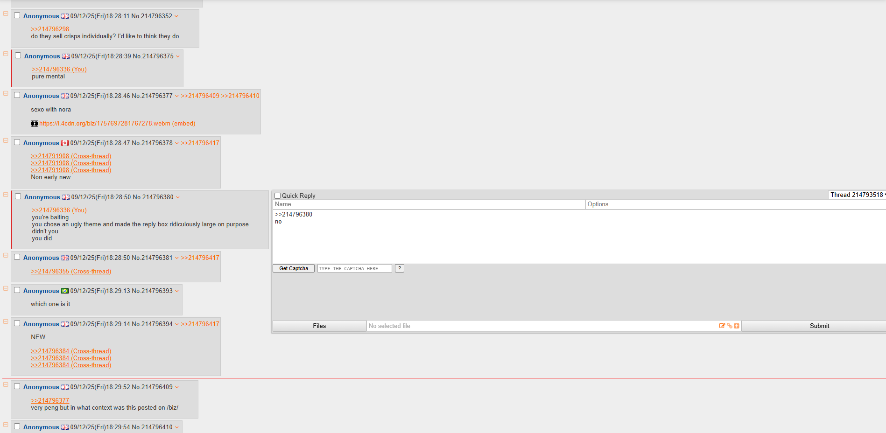886x433 pixels.
Task: Click the reply comment text area
Action: [579, 237]
